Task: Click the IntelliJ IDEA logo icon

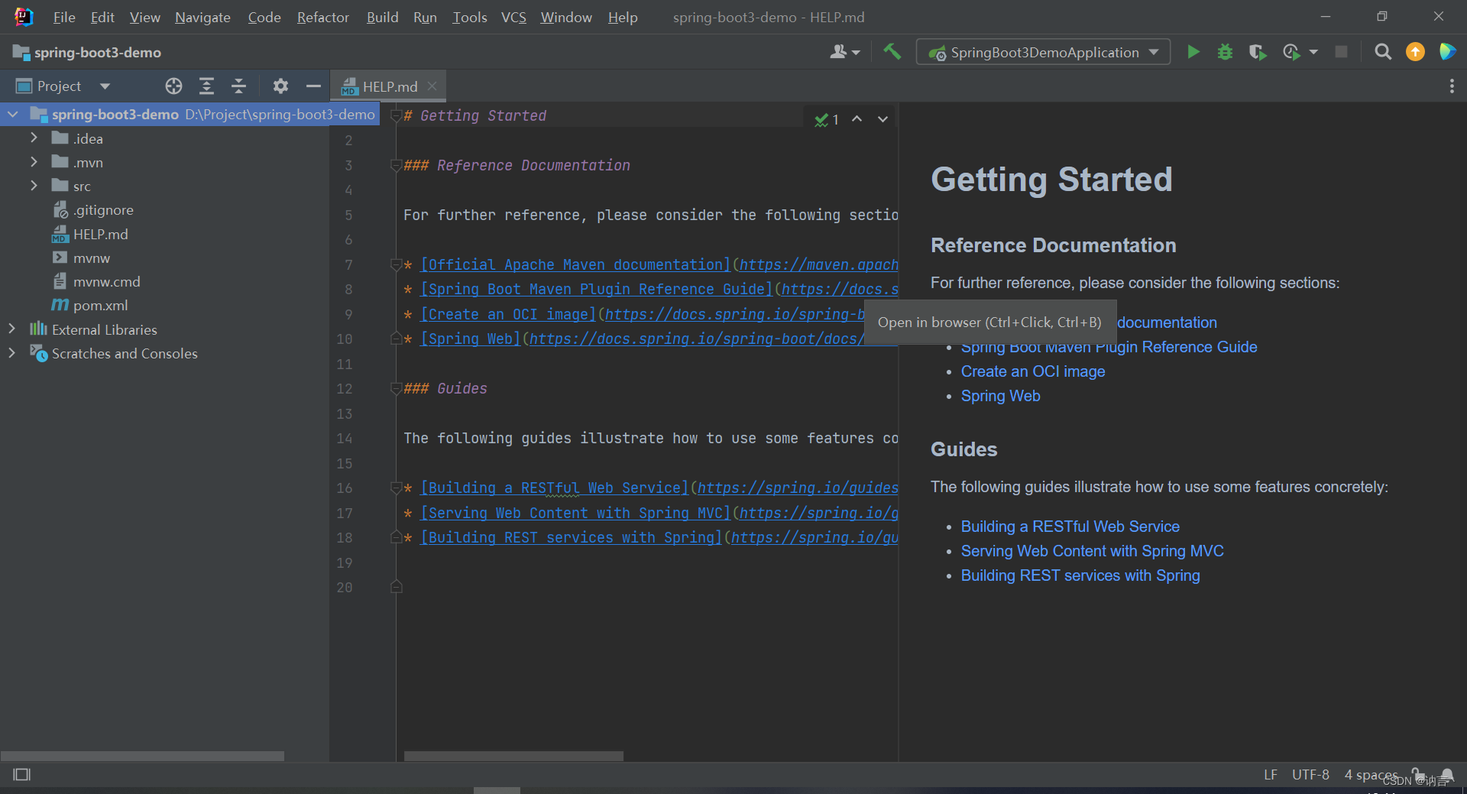Action: point(24,17)
